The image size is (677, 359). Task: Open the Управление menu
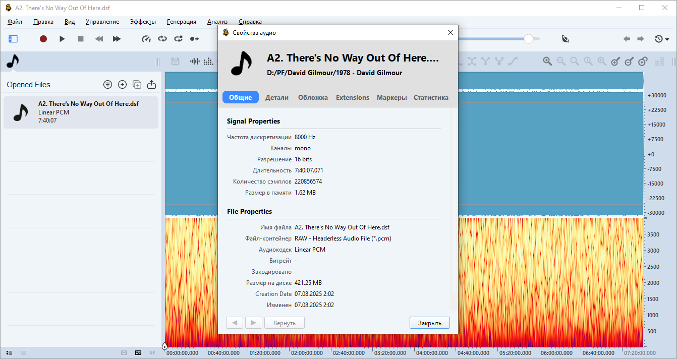click(x=102, y=22)
